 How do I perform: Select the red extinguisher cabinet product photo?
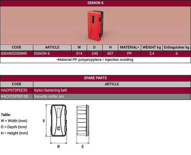point(95,26)
